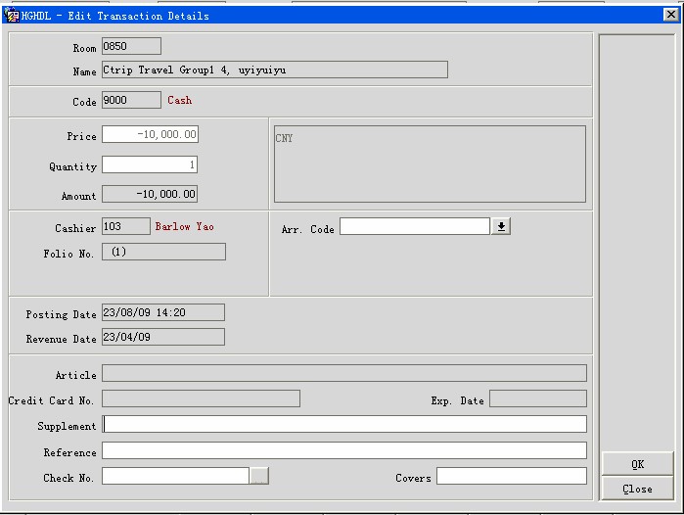The width and height of the screenshot is (684, 515).
Task: Click the Close button
Action: [637, 489]
